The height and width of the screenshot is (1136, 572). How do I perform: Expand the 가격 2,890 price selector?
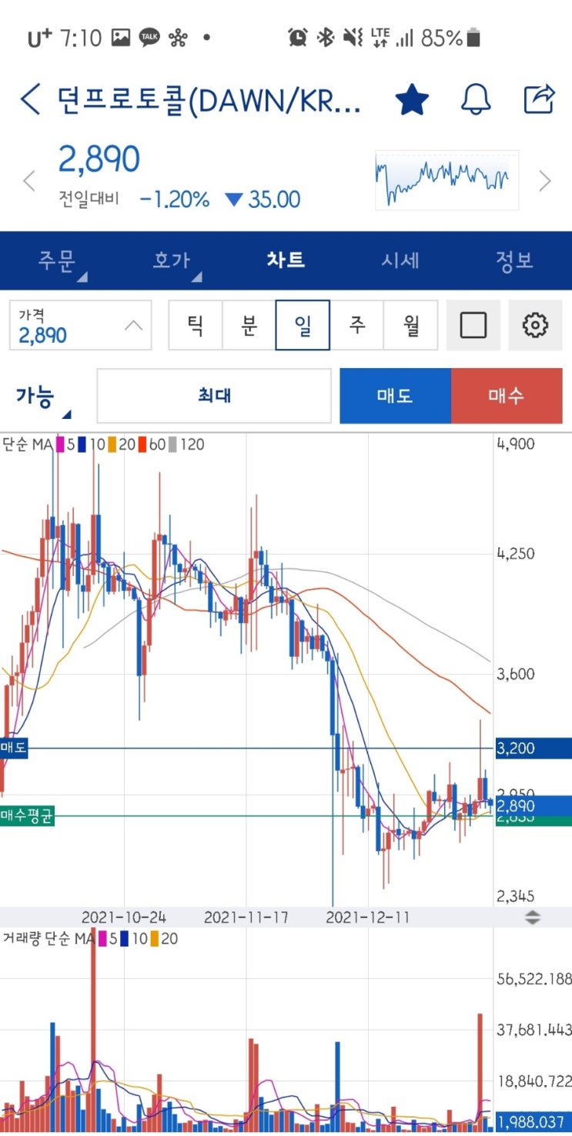[x=81, y=325]
